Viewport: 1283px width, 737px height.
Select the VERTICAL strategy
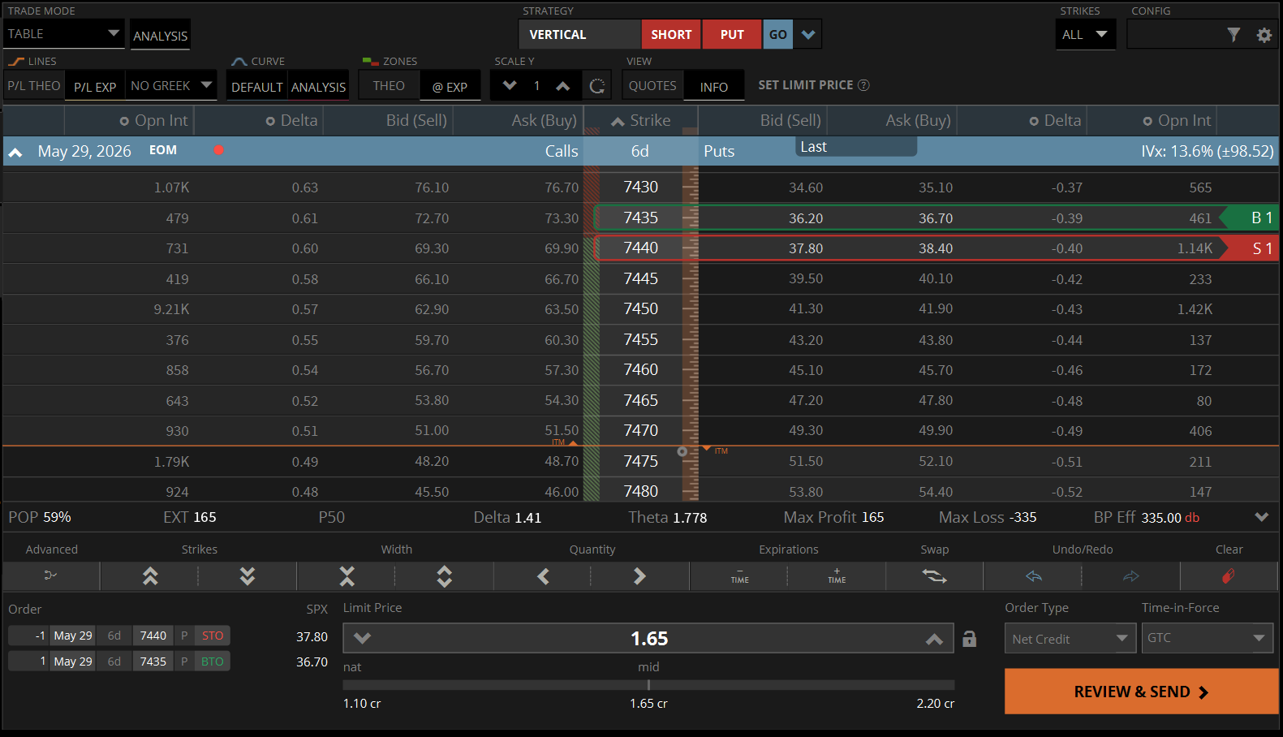coord(579,35)
